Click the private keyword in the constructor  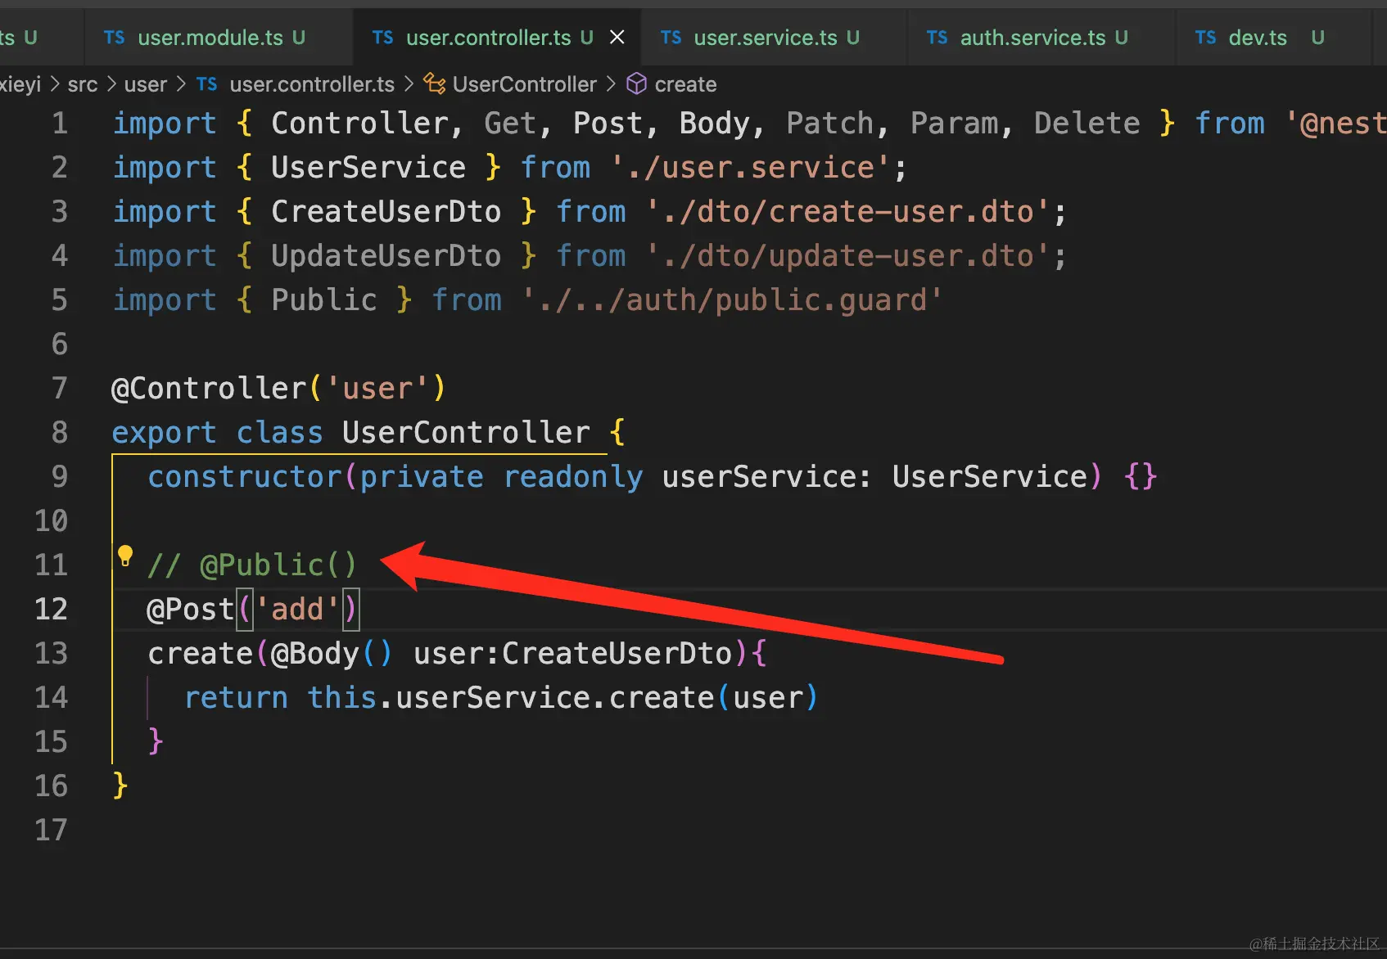(422, 477)
